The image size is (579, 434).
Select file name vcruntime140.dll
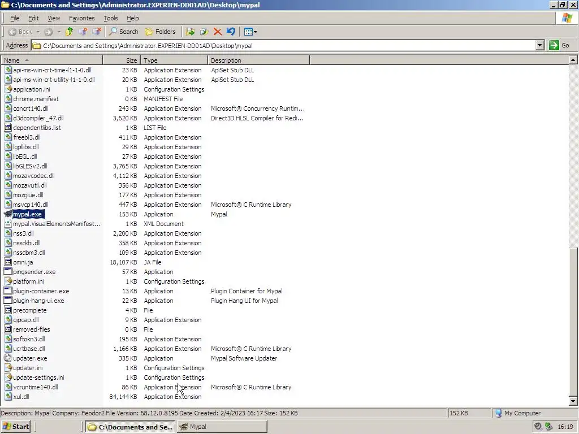tap(36, 387)
